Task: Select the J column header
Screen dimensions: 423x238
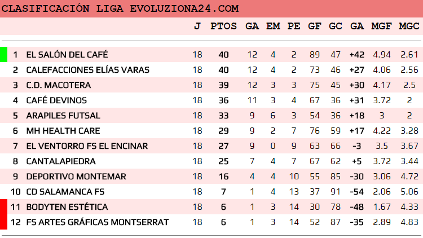Action: [x=197, y=26]
